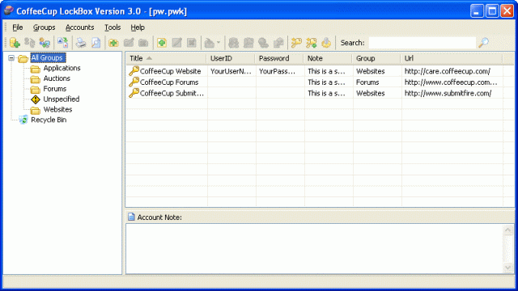Click the greyed delete group folder icon
Screen dimensions: 518x291
click(143, 43)
